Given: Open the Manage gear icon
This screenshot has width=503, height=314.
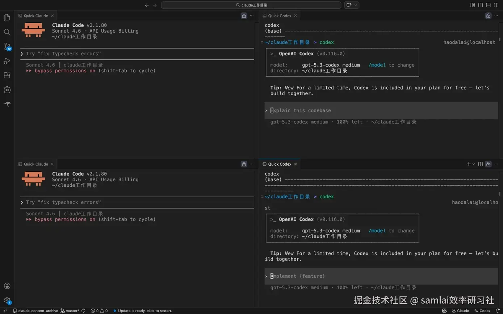Looking at the screenshot, I should [7, 300].
